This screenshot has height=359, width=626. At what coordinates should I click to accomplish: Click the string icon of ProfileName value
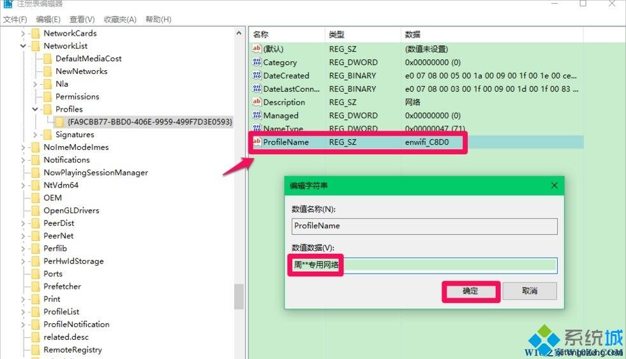[257, 142]
